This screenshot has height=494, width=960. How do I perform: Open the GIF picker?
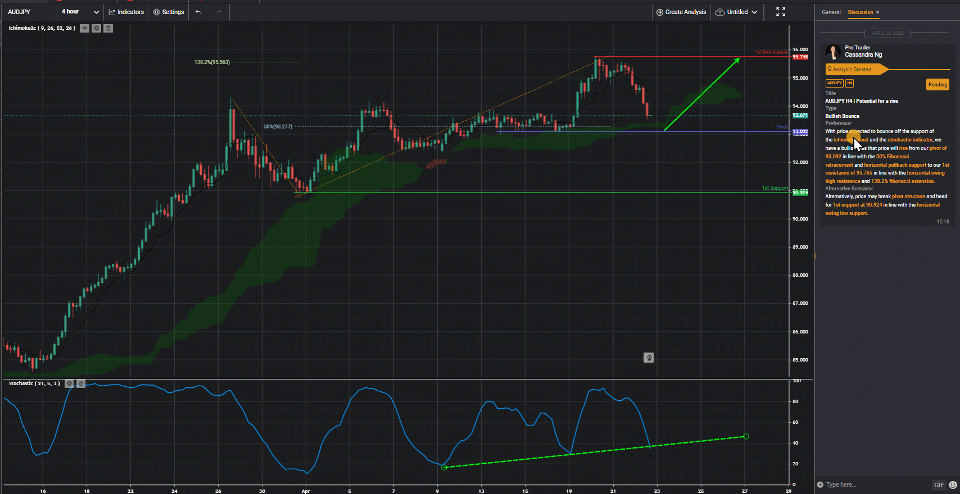pyautogui.click(x=939, y=485)
